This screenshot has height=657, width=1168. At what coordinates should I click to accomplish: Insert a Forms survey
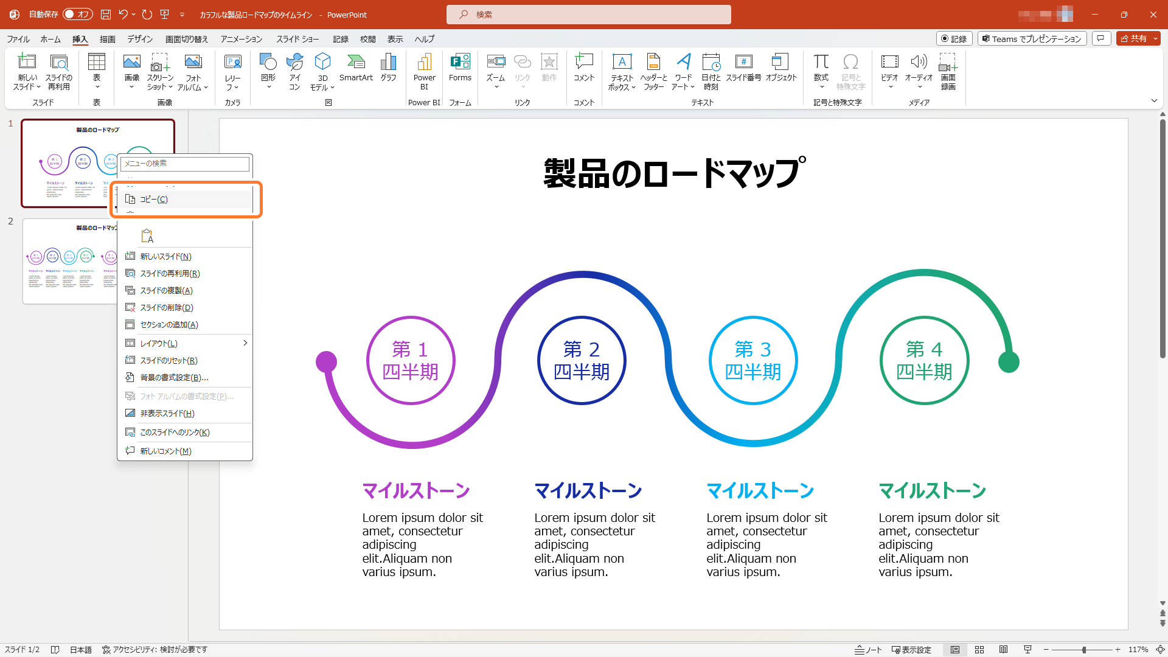[x=460, y=69]
